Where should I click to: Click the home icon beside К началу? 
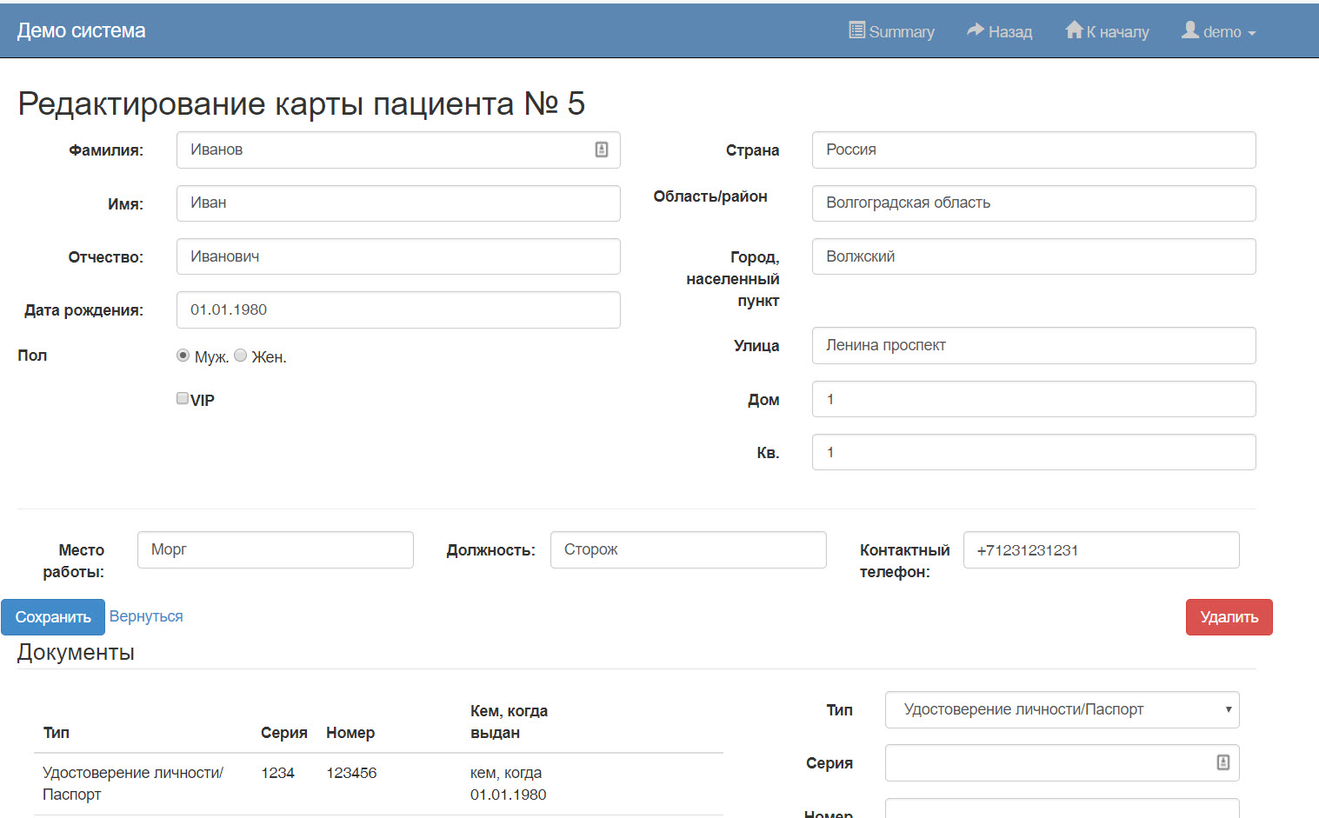pos(1074,30)
